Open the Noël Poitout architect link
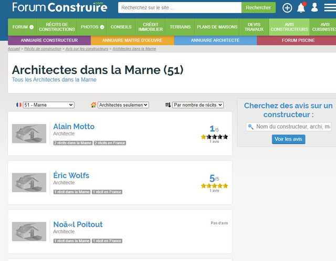Viewport: 336px width, 261px height. coord(78,224)
